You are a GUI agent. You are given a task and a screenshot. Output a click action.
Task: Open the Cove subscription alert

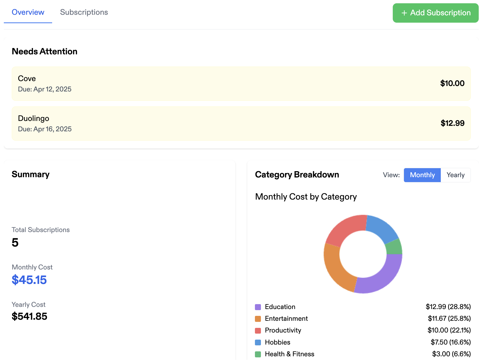tap(241, 84)
